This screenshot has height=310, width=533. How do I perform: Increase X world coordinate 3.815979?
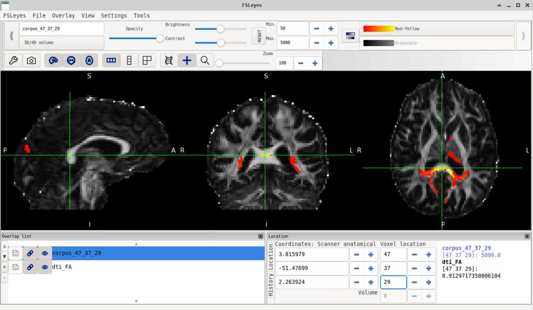(x=371, y=254)
